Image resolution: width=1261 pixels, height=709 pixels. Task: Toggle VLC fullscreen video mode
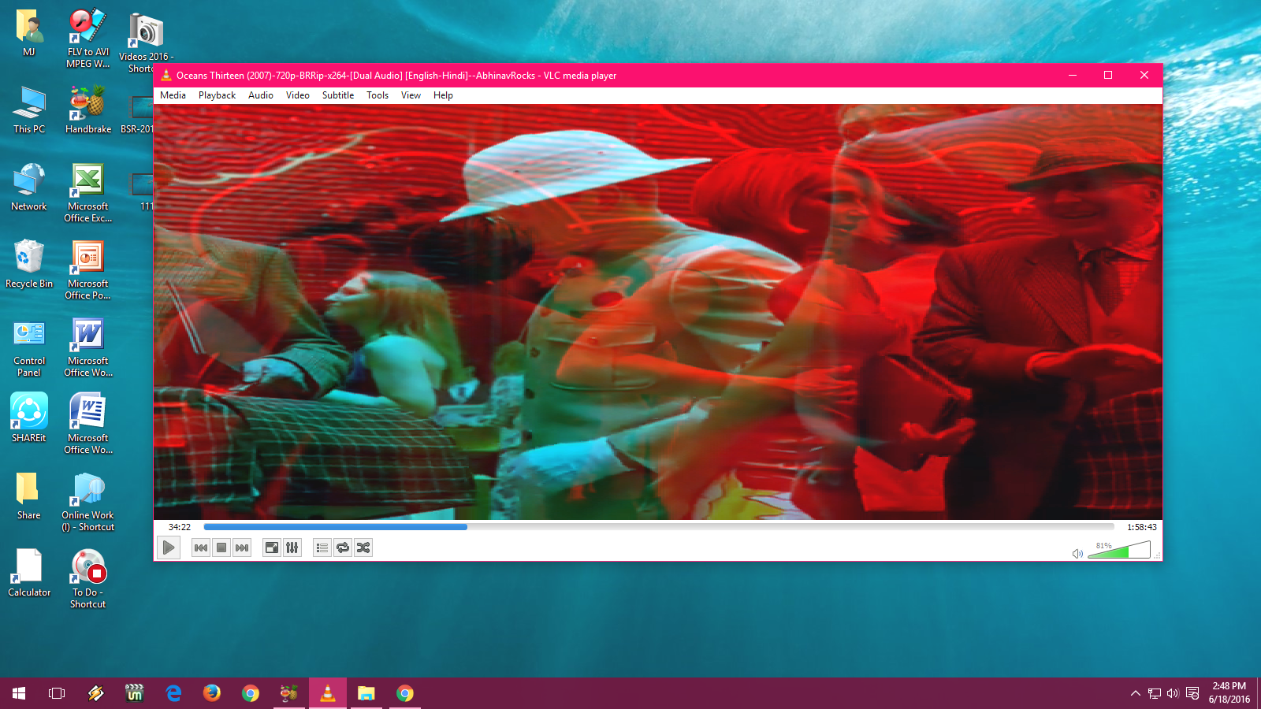coord(272,548)
